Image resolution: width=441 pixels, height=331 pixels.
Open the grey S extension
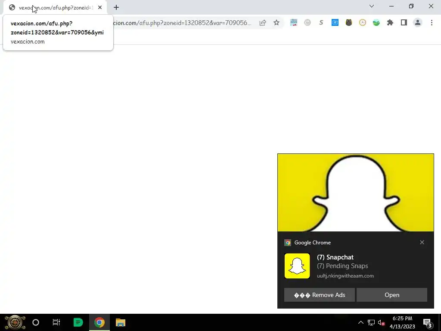321,22
